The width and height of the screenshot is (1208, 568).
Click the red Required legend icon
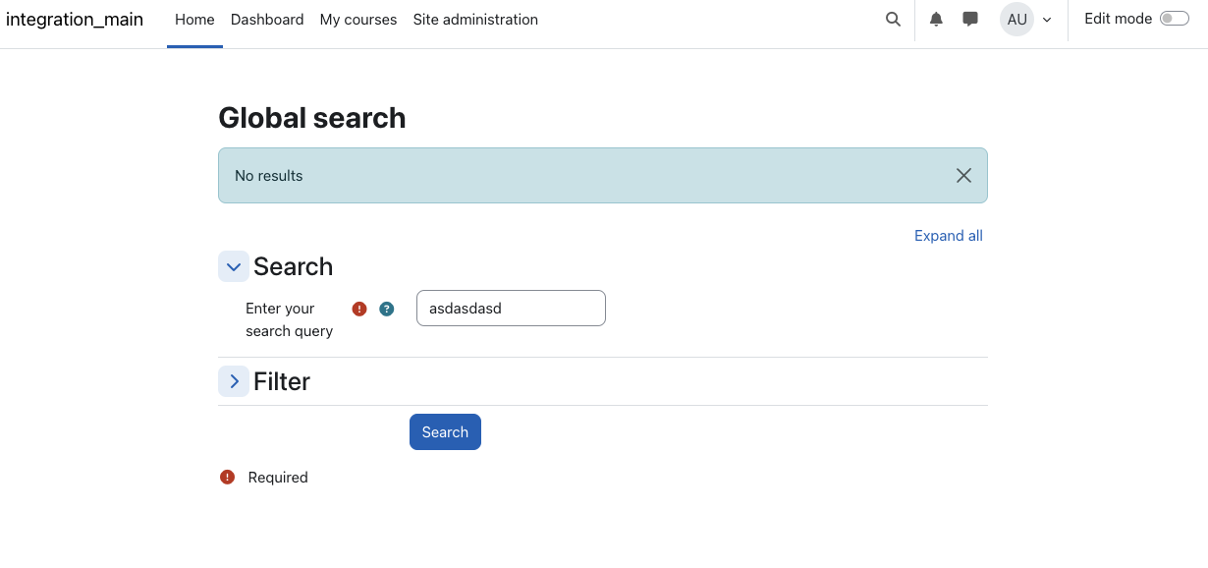[228, 478]
